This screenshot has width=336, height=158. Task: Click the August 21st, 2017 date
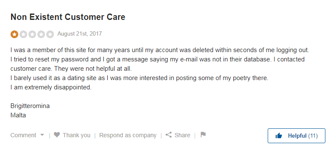[x=80, y=34]
